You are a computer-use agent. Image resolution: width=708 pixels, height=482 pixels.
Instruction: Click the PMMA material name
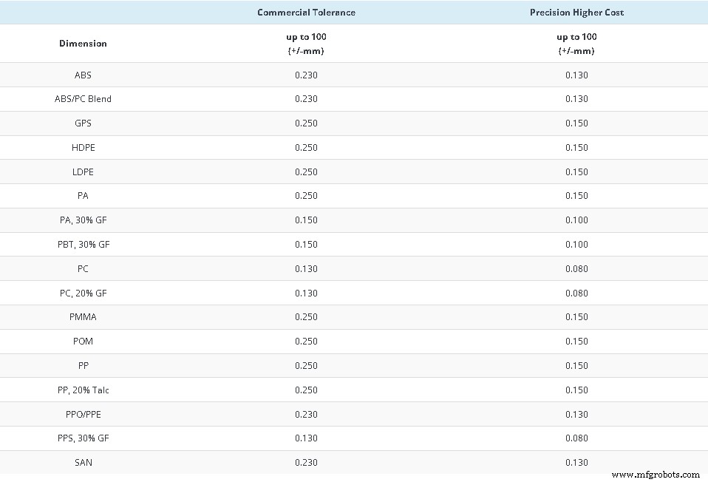(x=83, y=317)
